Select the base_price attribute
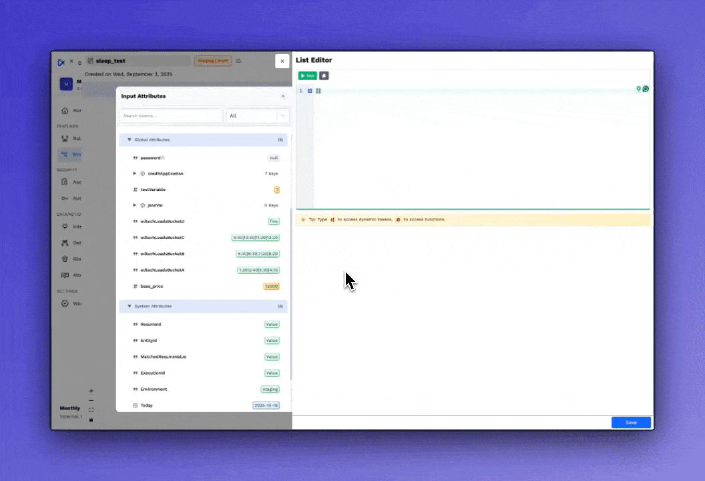 [x=152, y=287]
